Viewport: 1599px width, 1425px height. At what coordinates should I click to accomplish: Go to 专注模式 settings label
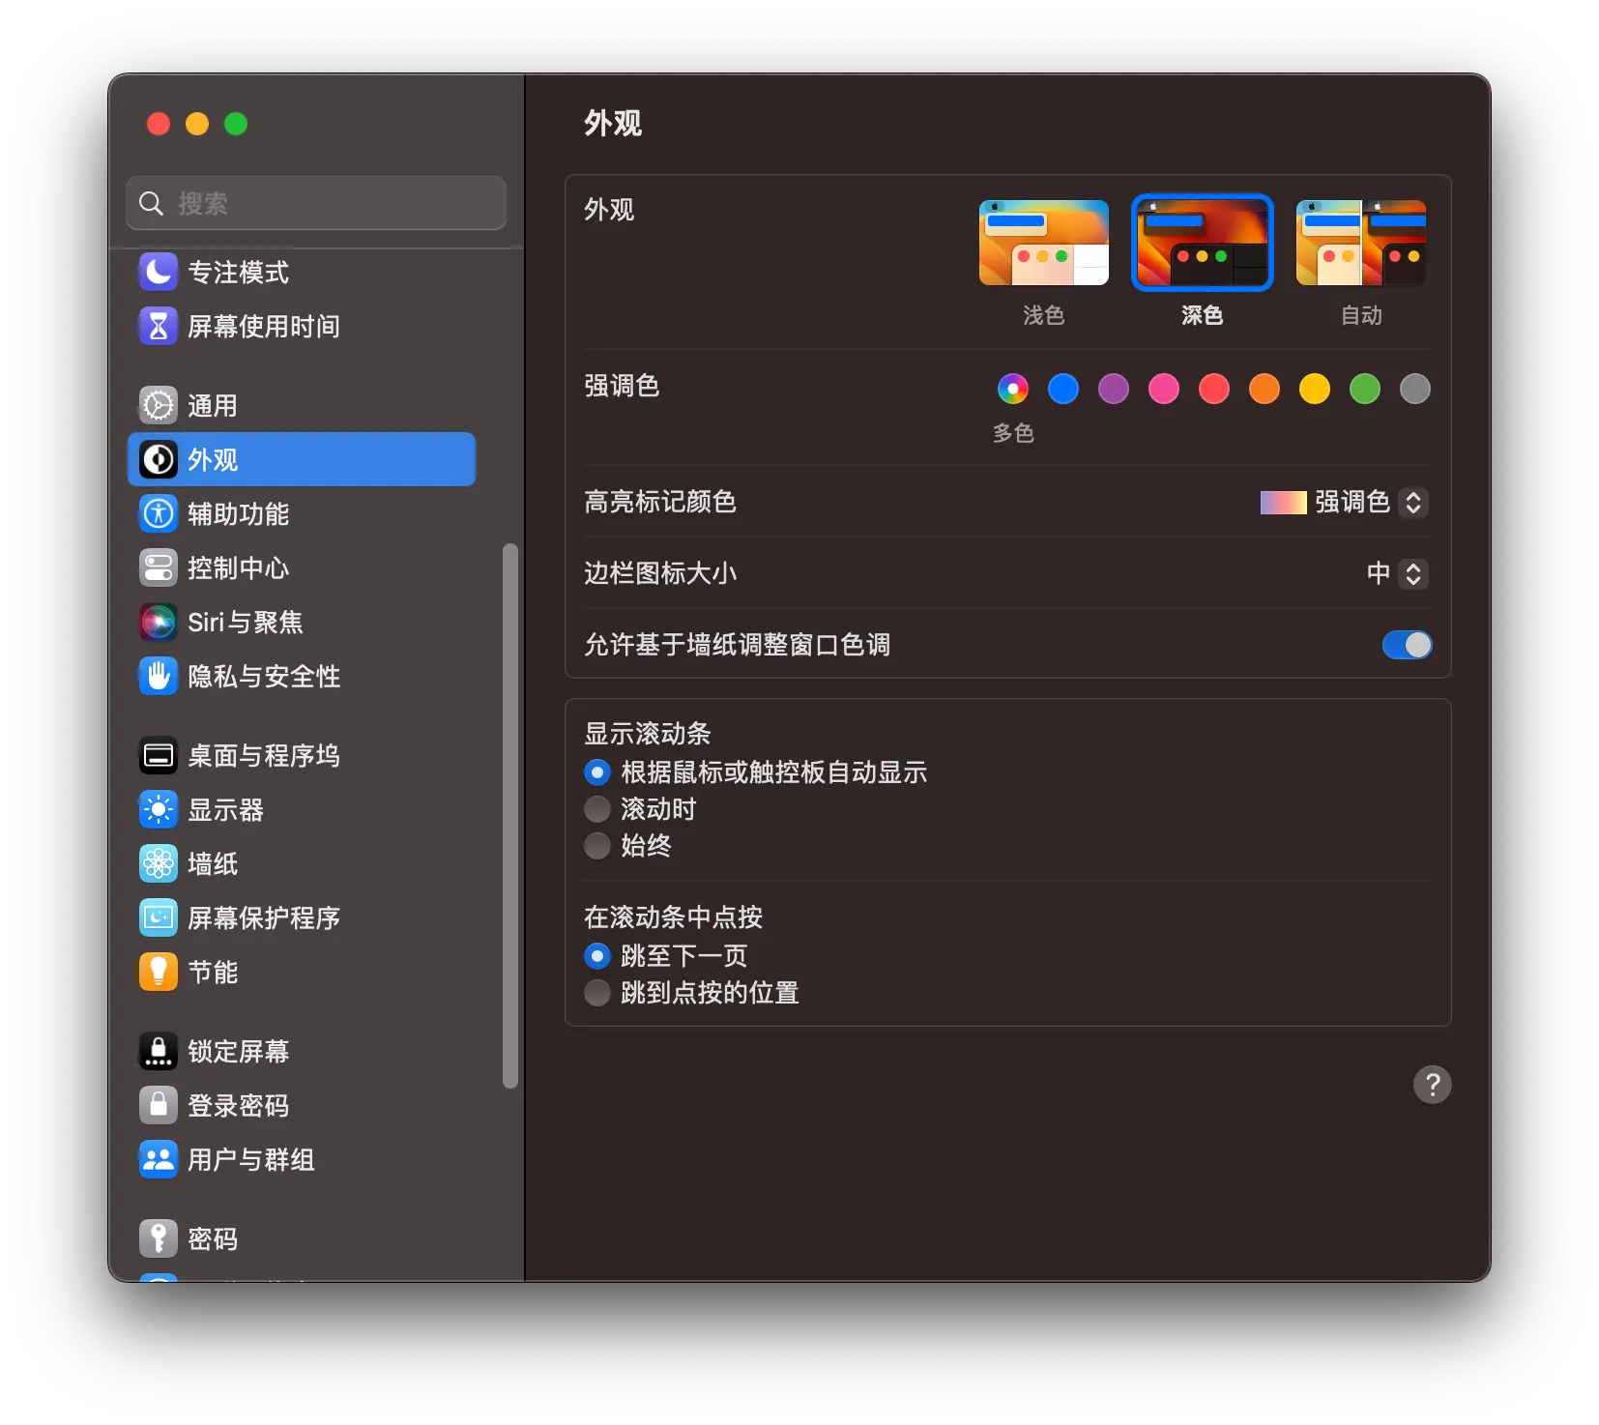(x=238, y=273)
